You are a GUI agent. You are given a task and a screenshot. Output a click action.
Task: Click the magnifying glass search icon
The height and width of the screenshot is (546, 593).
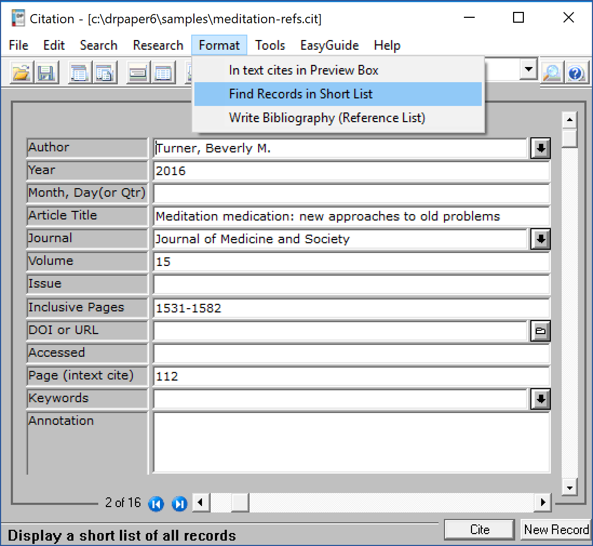tap(552, 72)
